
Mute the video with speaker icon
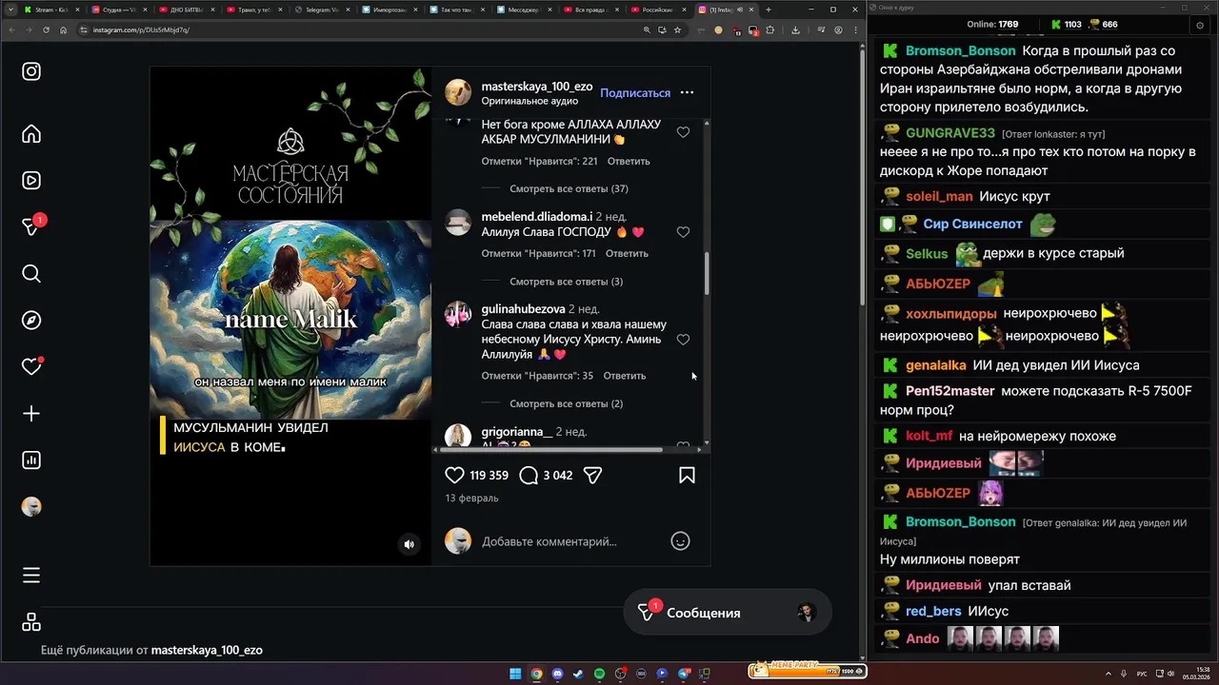click(409, 544)
